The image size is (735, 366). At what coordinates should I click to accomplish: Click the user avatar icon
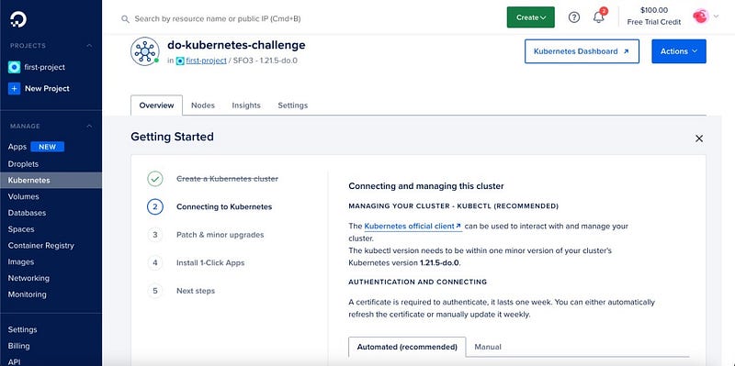point(700,17)
